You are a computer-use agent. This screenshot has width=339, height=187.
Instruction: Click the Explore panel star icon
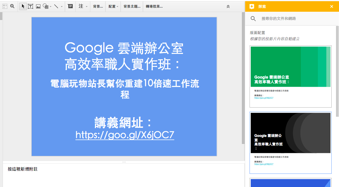252,6
